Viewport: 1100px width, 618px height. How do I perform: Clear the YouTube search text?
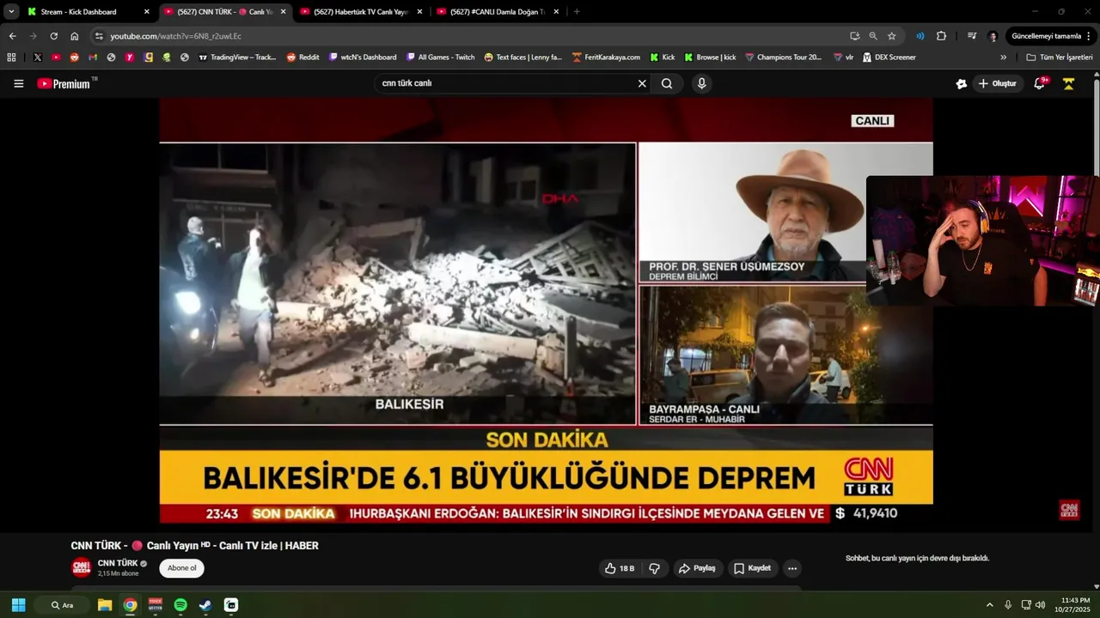pos(641,83)
